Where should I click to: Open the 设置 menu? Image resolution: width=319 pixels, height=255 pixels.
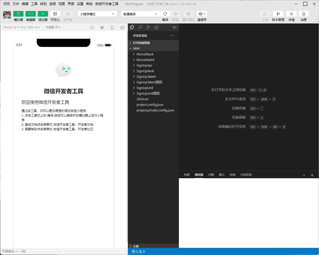pyautogui.click(x=80, y=4)
